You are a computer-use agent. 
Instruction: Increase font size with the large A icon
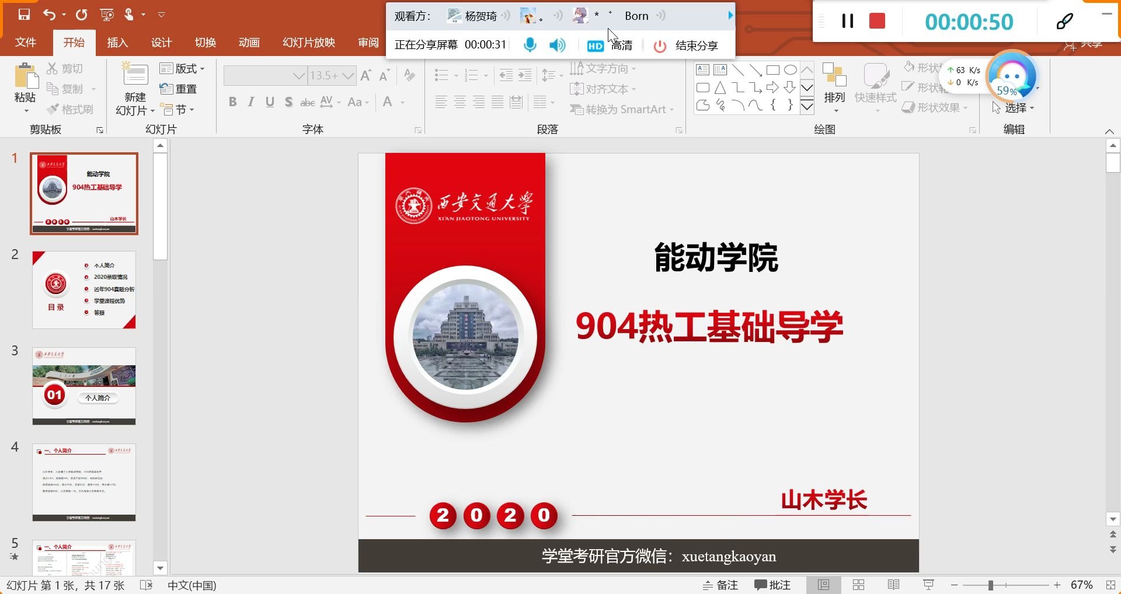pos(366,75)
